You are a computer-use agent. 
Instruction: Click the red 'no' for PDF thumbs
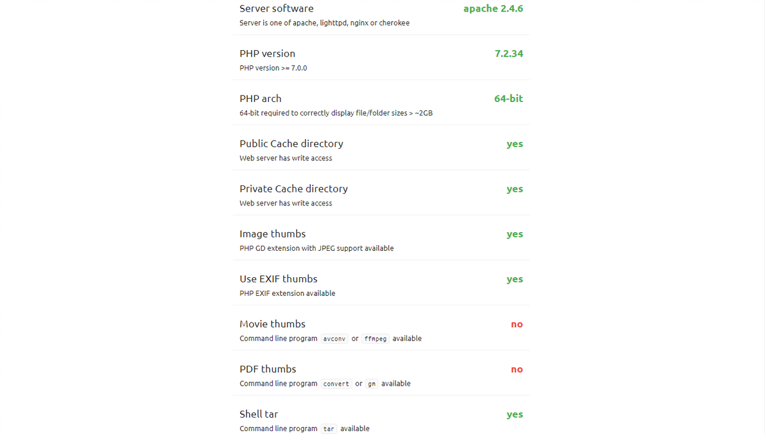click(x=517, y=369)
